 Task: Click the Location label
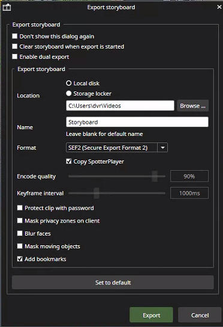pos(28,96)
